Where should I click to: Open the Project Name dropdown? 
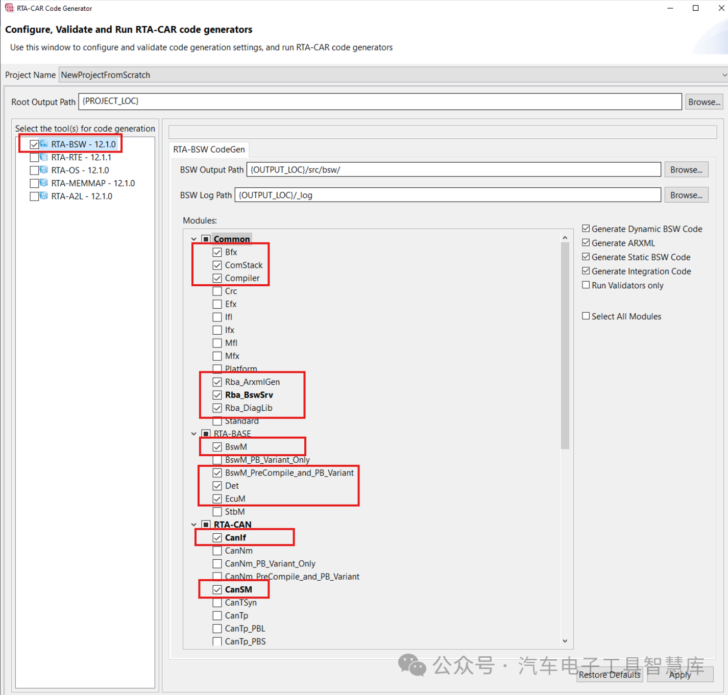[724, 75]
